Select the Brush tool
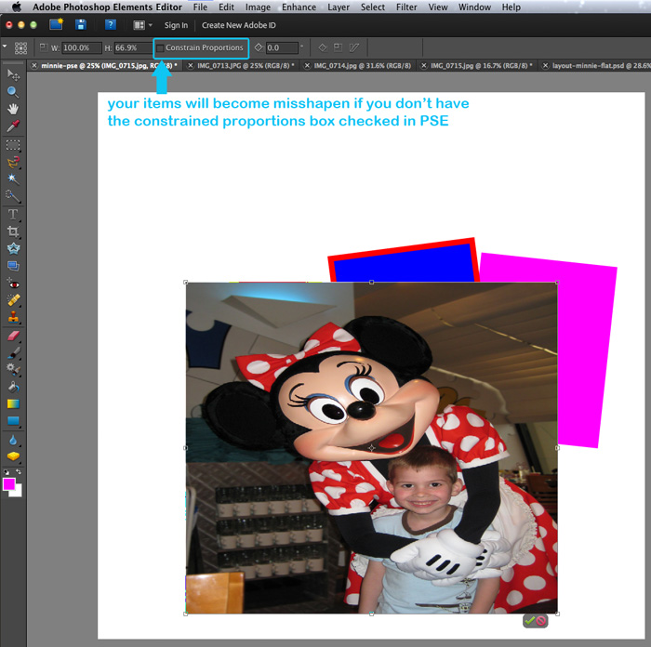The height and width of the screenshot is (647, 651). coord(13,352)
